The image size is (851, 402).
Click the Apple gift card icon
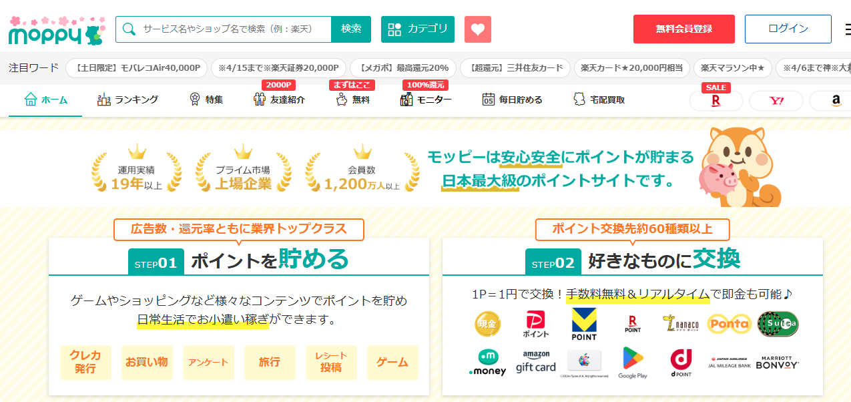pyautogui.click(x=585, y=363)
